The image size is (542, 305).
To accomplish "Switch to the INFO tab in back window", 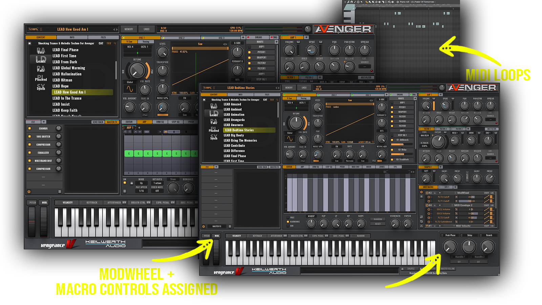I will click(72, 37).
